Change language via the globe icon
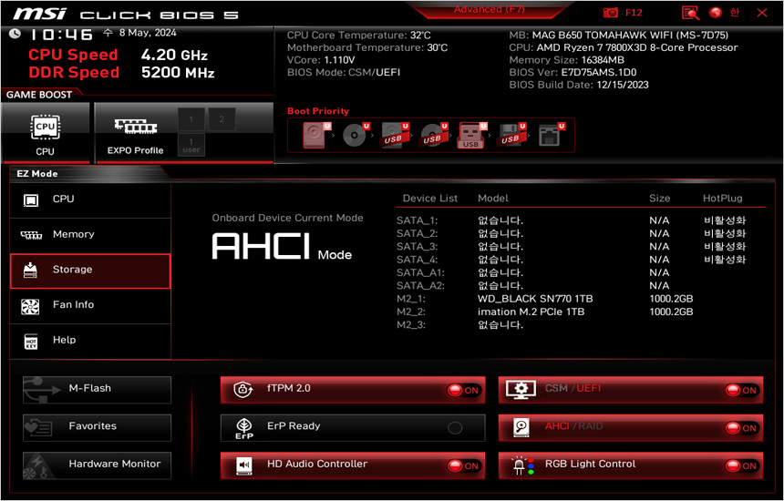784x501 pixels. pos(716,13)
